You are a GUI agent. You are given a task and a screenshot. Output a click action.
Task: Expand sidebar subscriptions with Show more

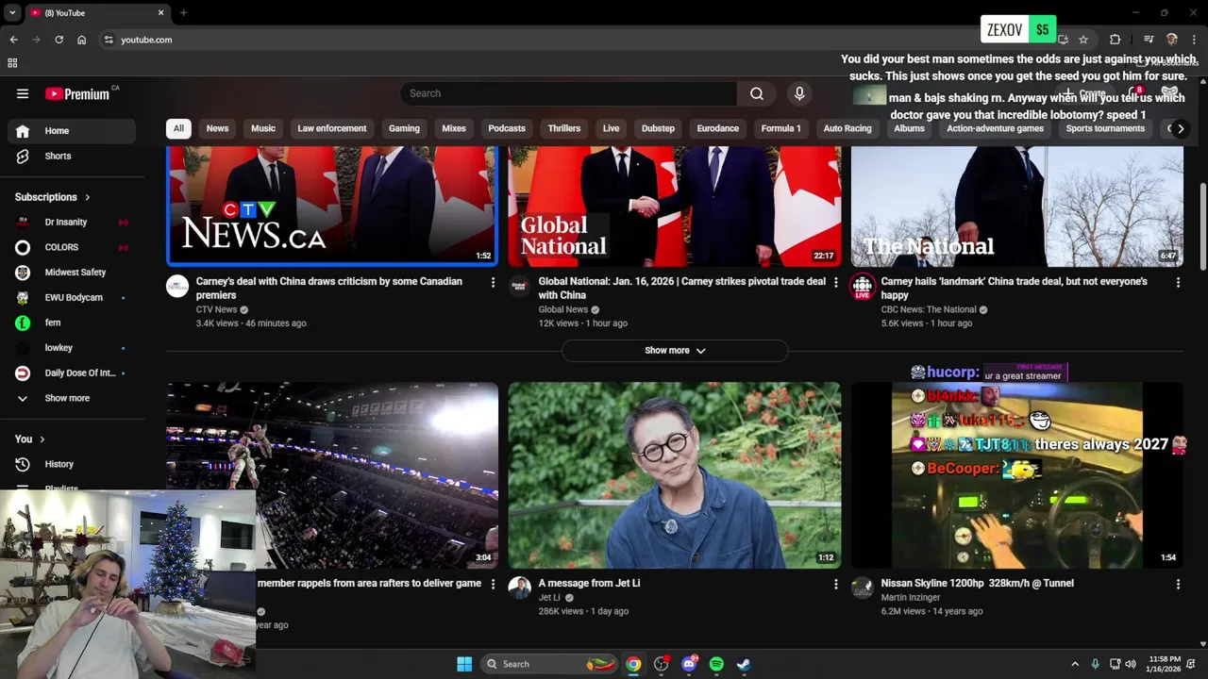point(72,398)
